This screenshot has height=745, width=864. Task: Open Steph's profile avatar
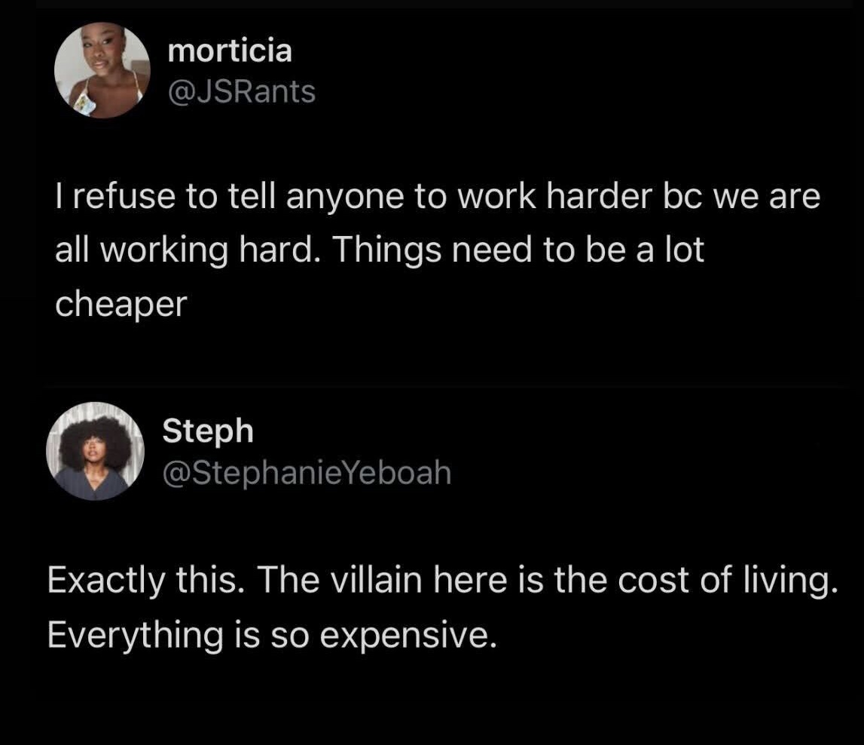95,451
